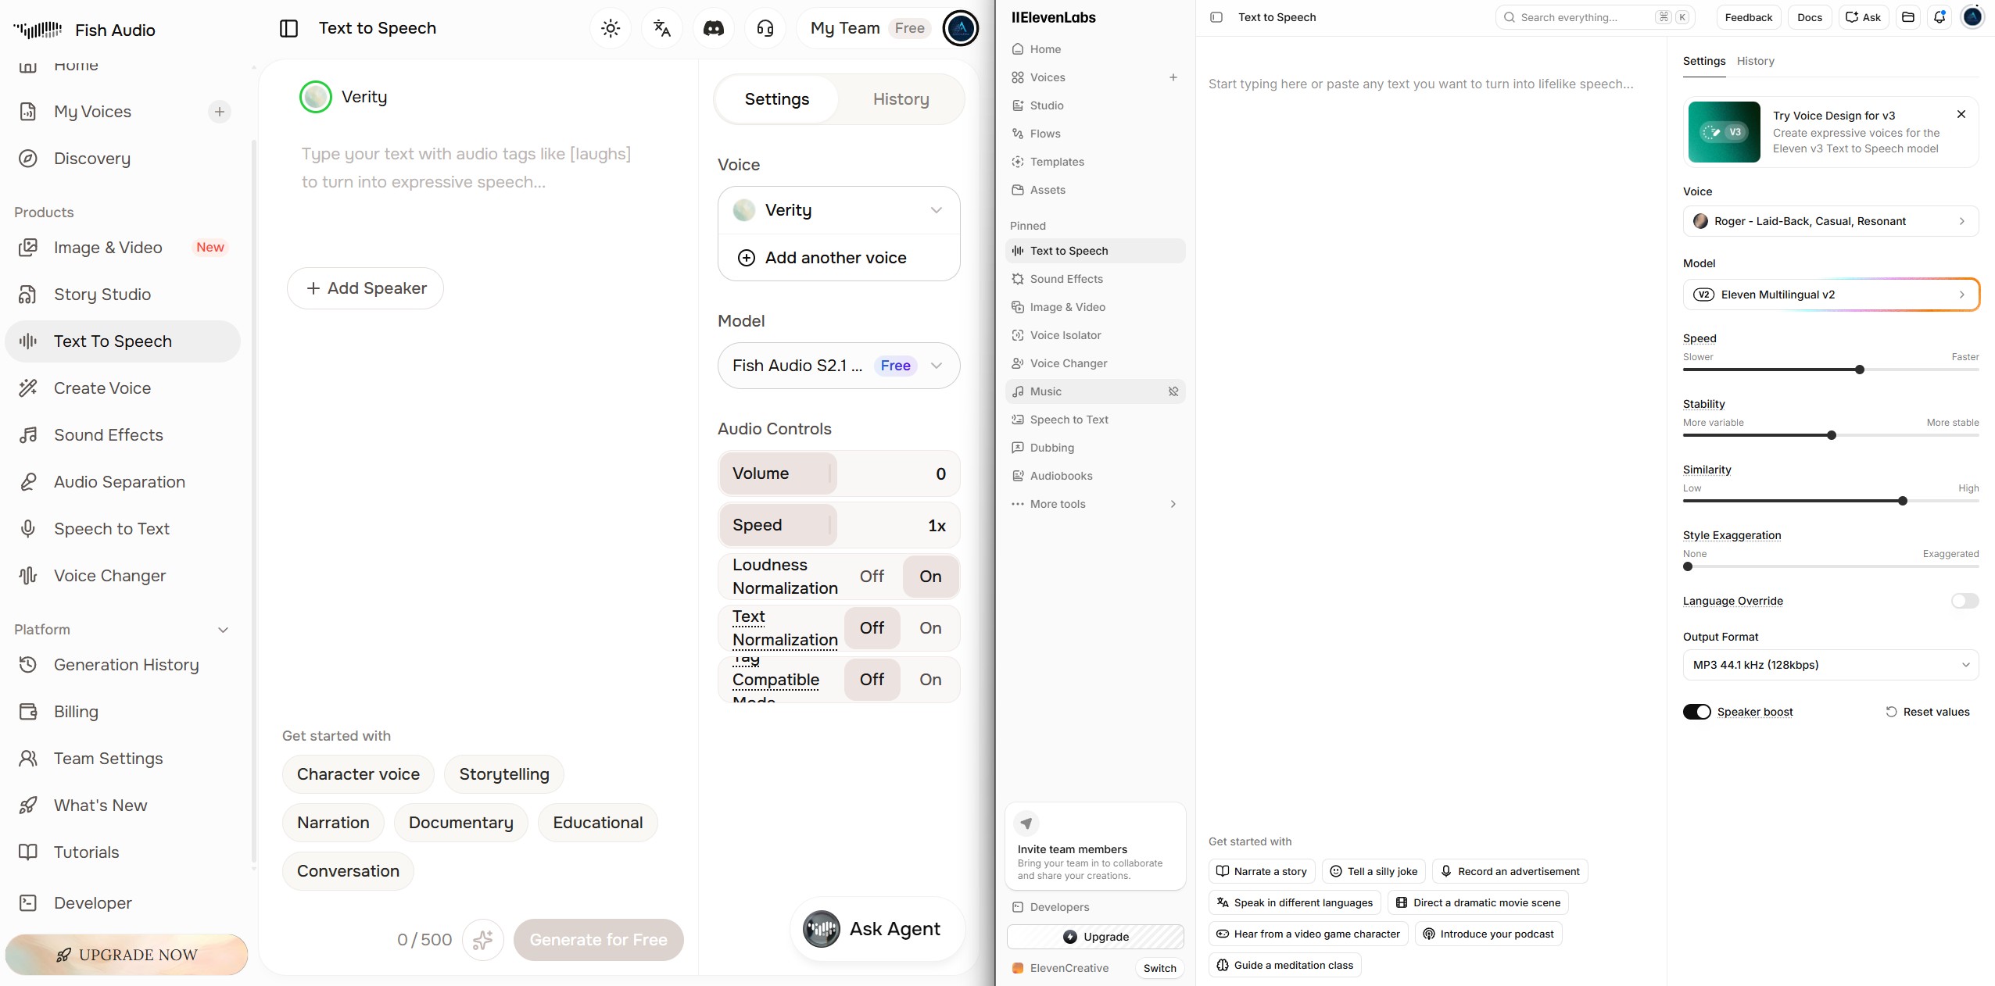Image resolution: width=1995 pixels, height=986 pixels.
Task: Toggle the Language Override switch
Action: [1965, 601]
